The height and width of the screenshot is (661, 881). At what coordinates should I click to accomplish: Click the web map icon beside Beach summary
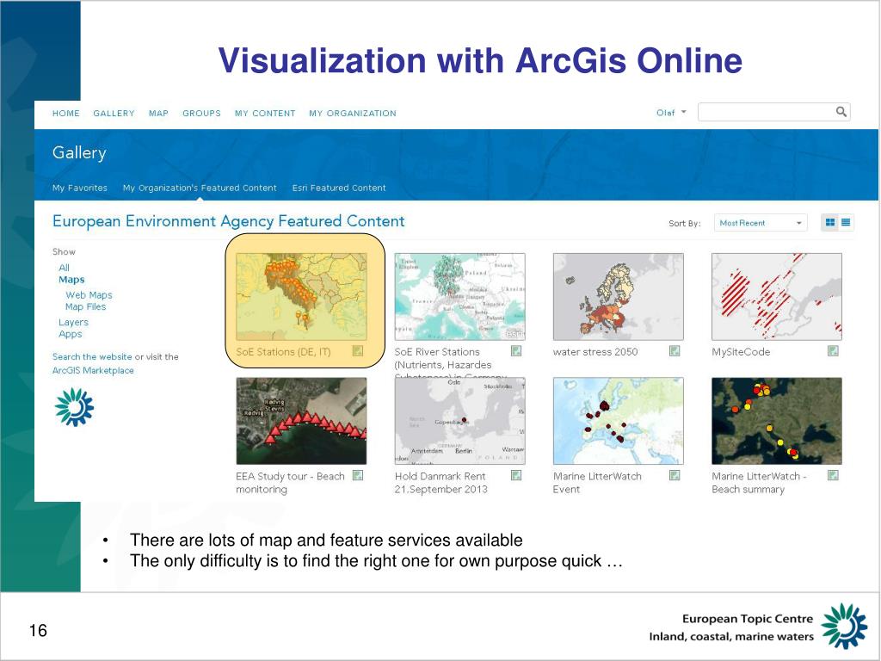pos(833,475)
